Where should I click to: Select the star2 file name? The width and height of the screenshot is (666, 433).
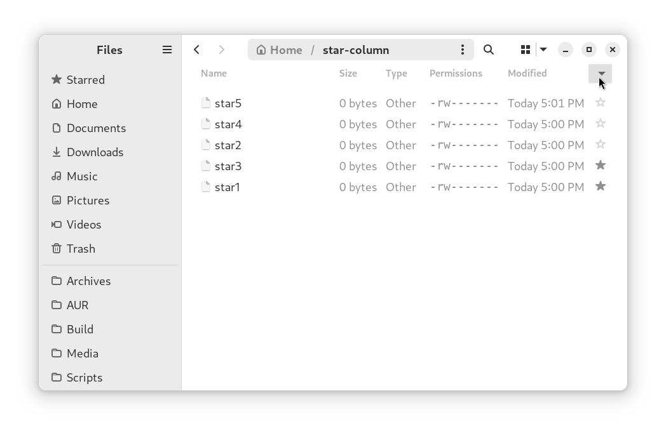coord(228,145)
